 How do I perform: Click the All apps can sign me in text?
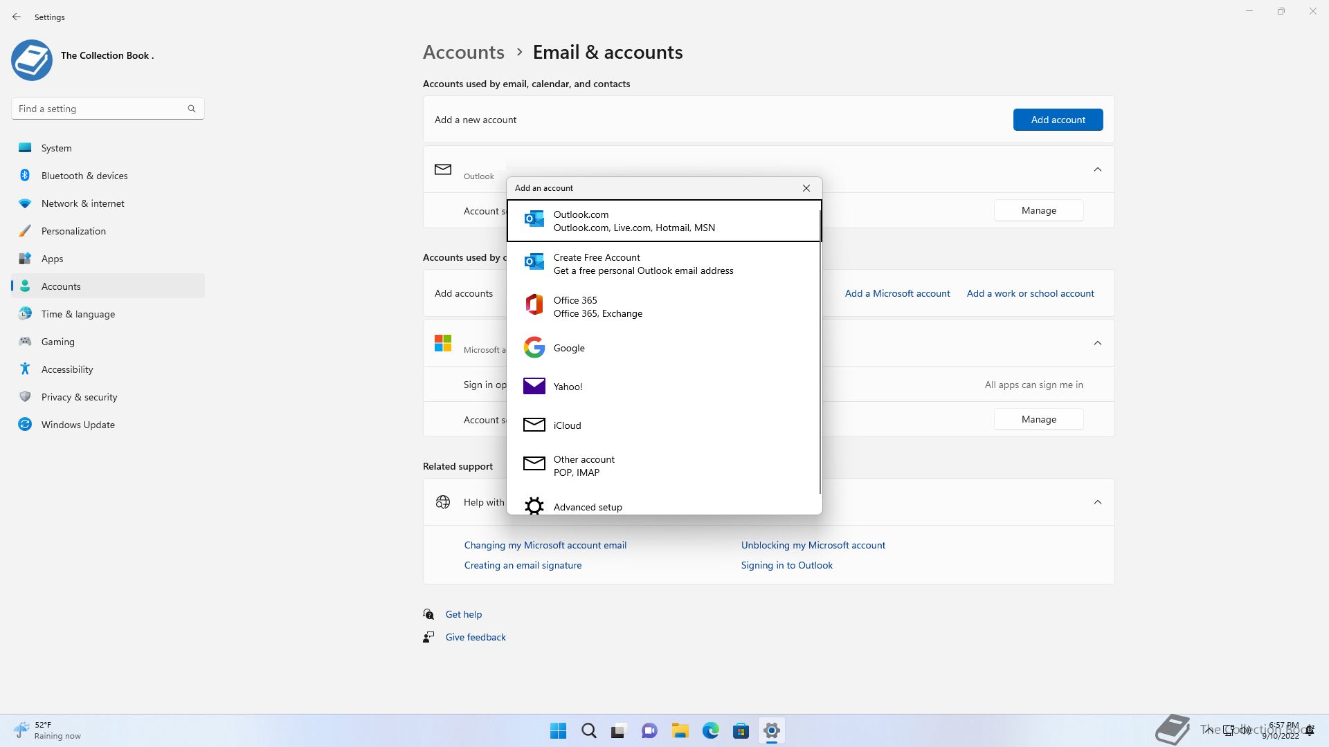(1033, 385)
